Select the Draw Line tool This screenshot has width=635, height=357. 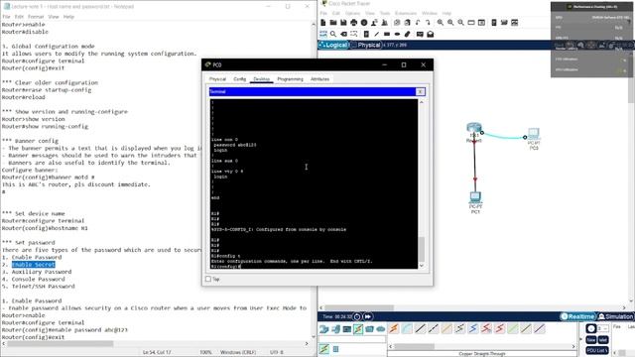point(377,34)
